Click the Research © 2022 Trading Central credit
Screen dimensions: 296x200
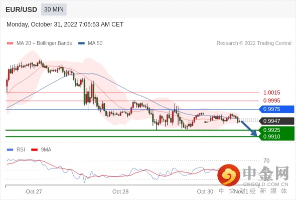[254, 43]
